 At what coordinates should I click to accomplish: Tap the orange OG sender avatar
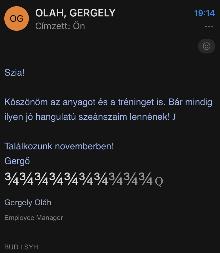[x=17, y=19]
